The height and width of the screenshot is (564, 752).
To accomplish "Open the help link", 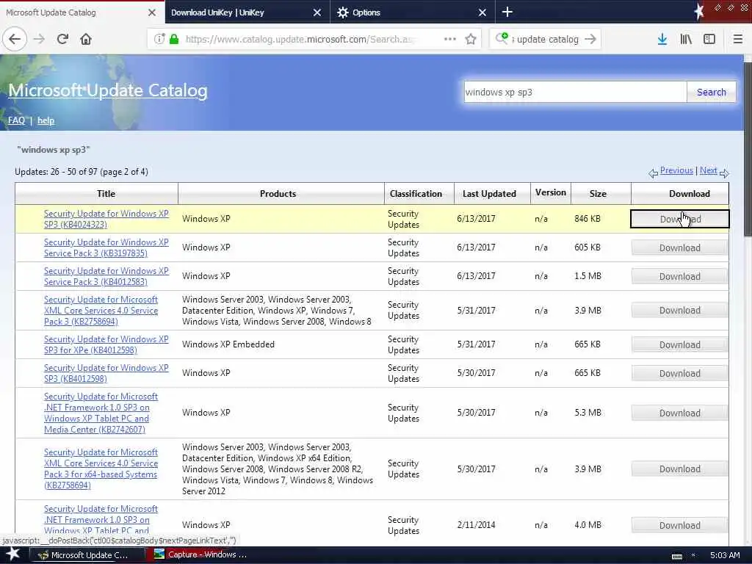I will point(46,120).
